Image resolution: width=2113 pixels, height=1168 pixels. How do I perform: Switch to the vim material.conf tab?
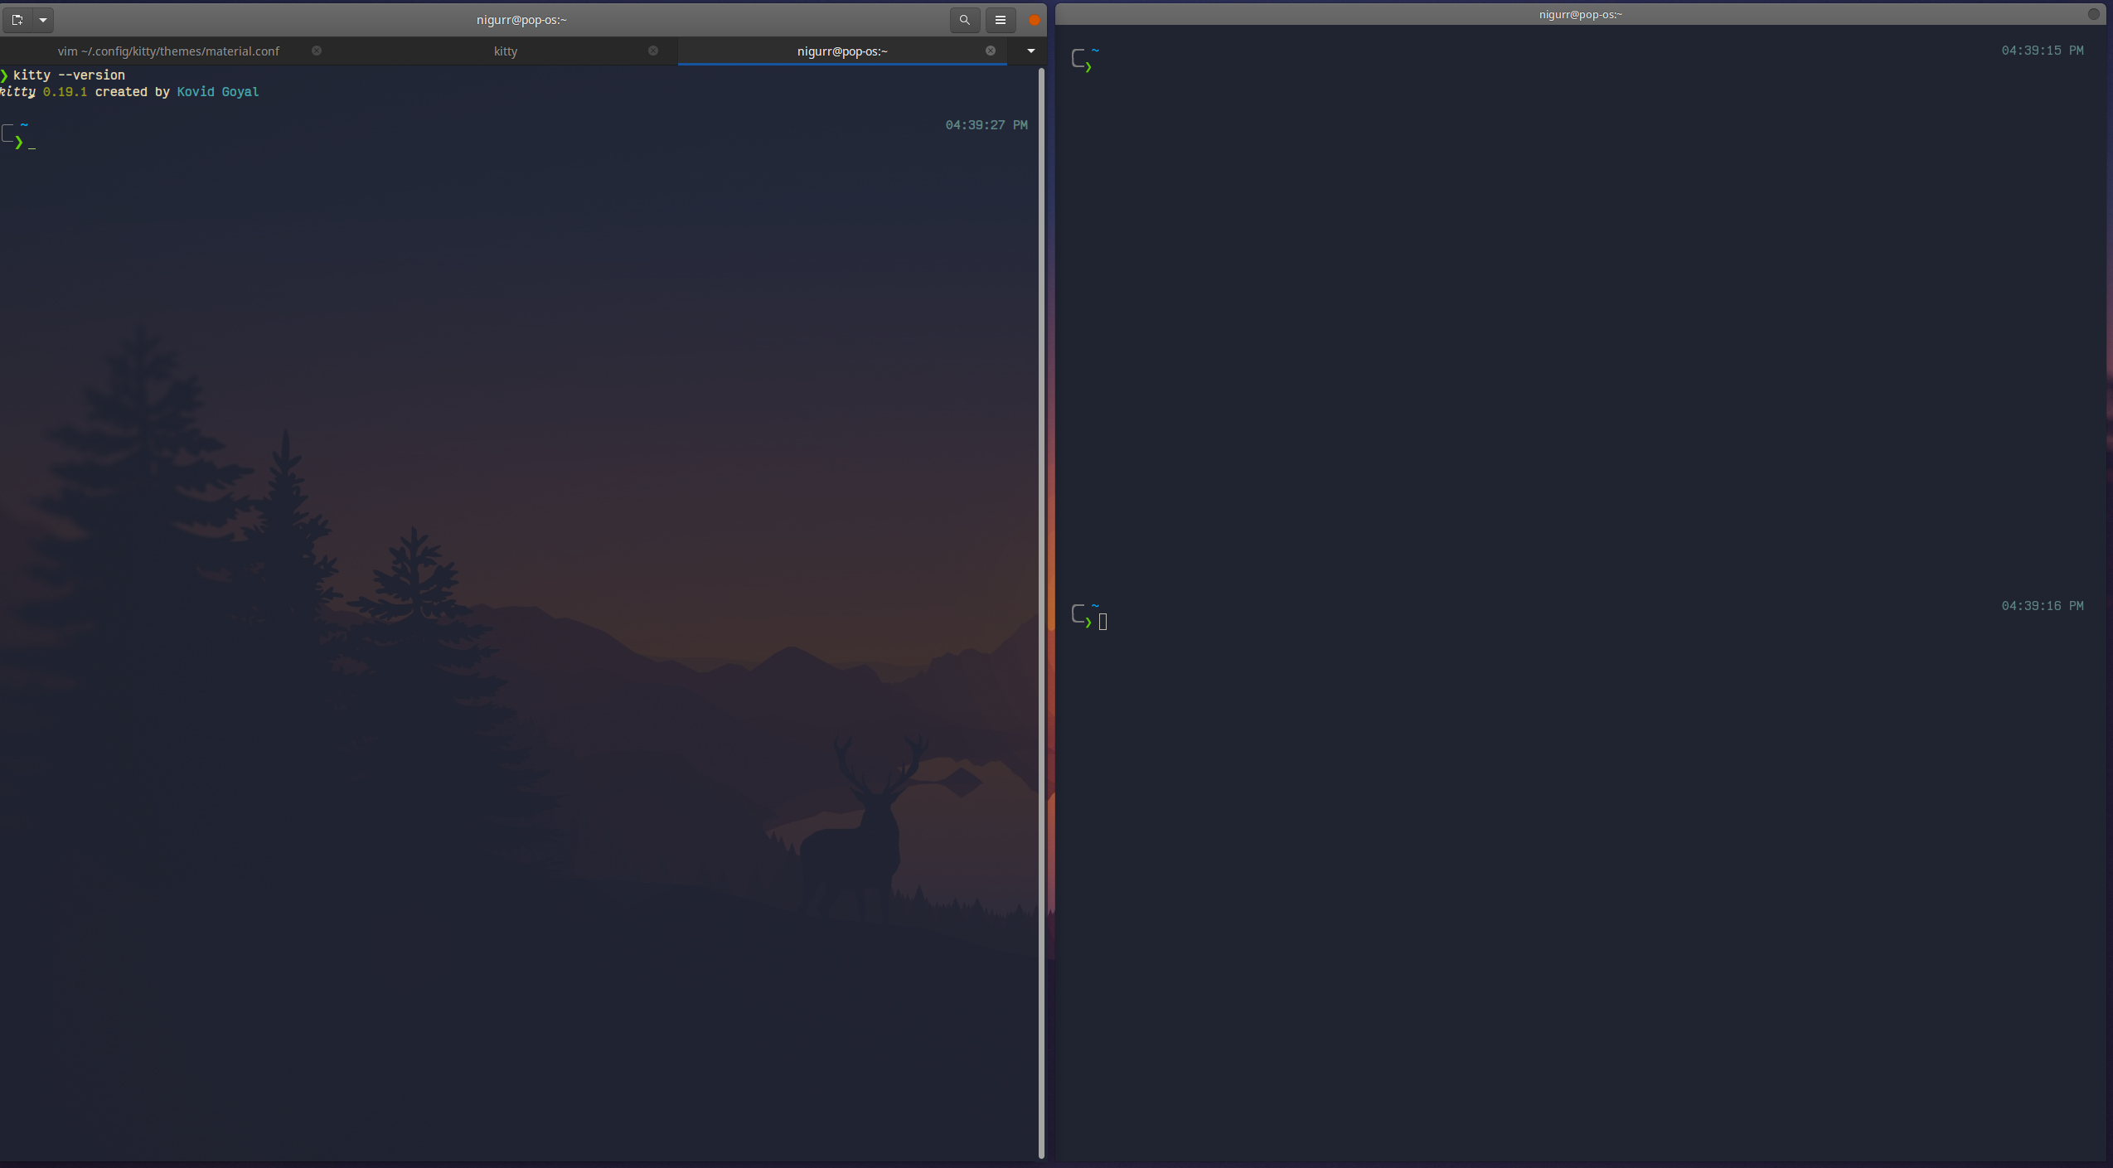169,51
